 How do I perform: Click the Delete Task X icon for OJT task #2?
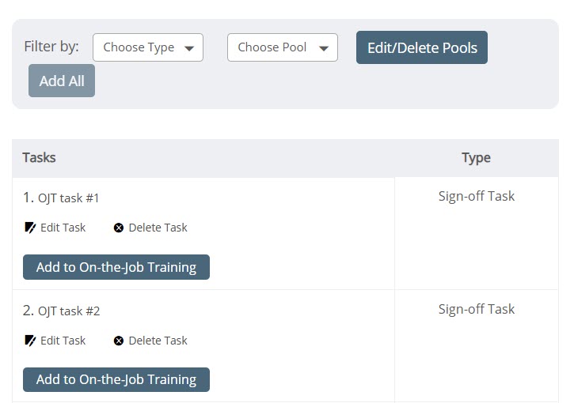[119, 341]
